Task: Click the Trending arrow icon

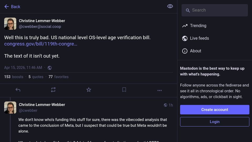Action: click(185, 26)
